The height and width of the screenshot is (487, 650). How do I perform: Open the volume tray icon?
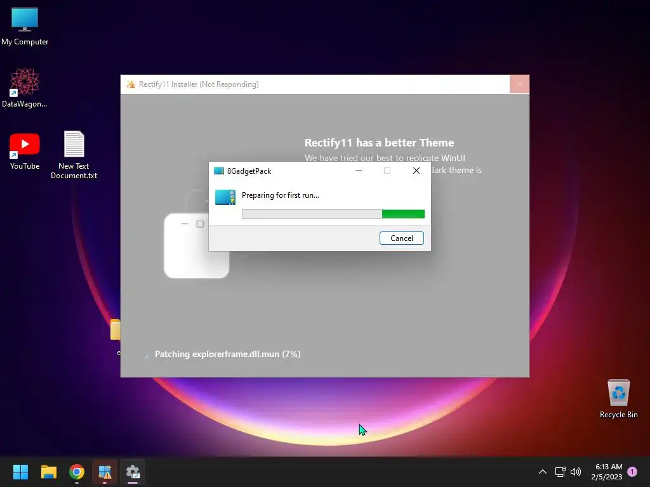[x=575, y=472]
